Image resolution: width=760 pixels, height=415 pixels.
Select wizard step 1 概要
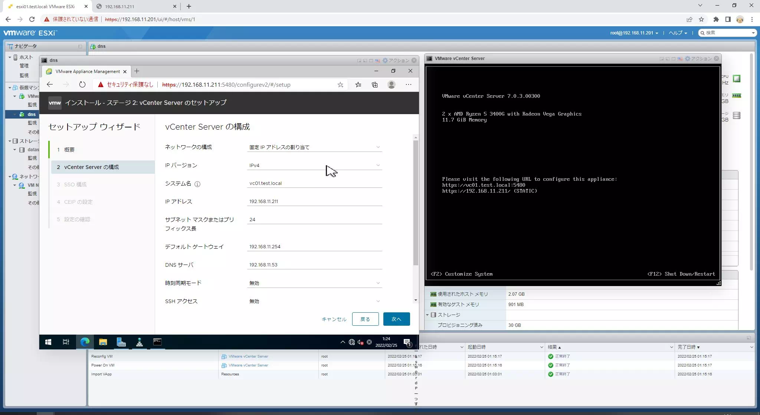[x=102, y=150]
